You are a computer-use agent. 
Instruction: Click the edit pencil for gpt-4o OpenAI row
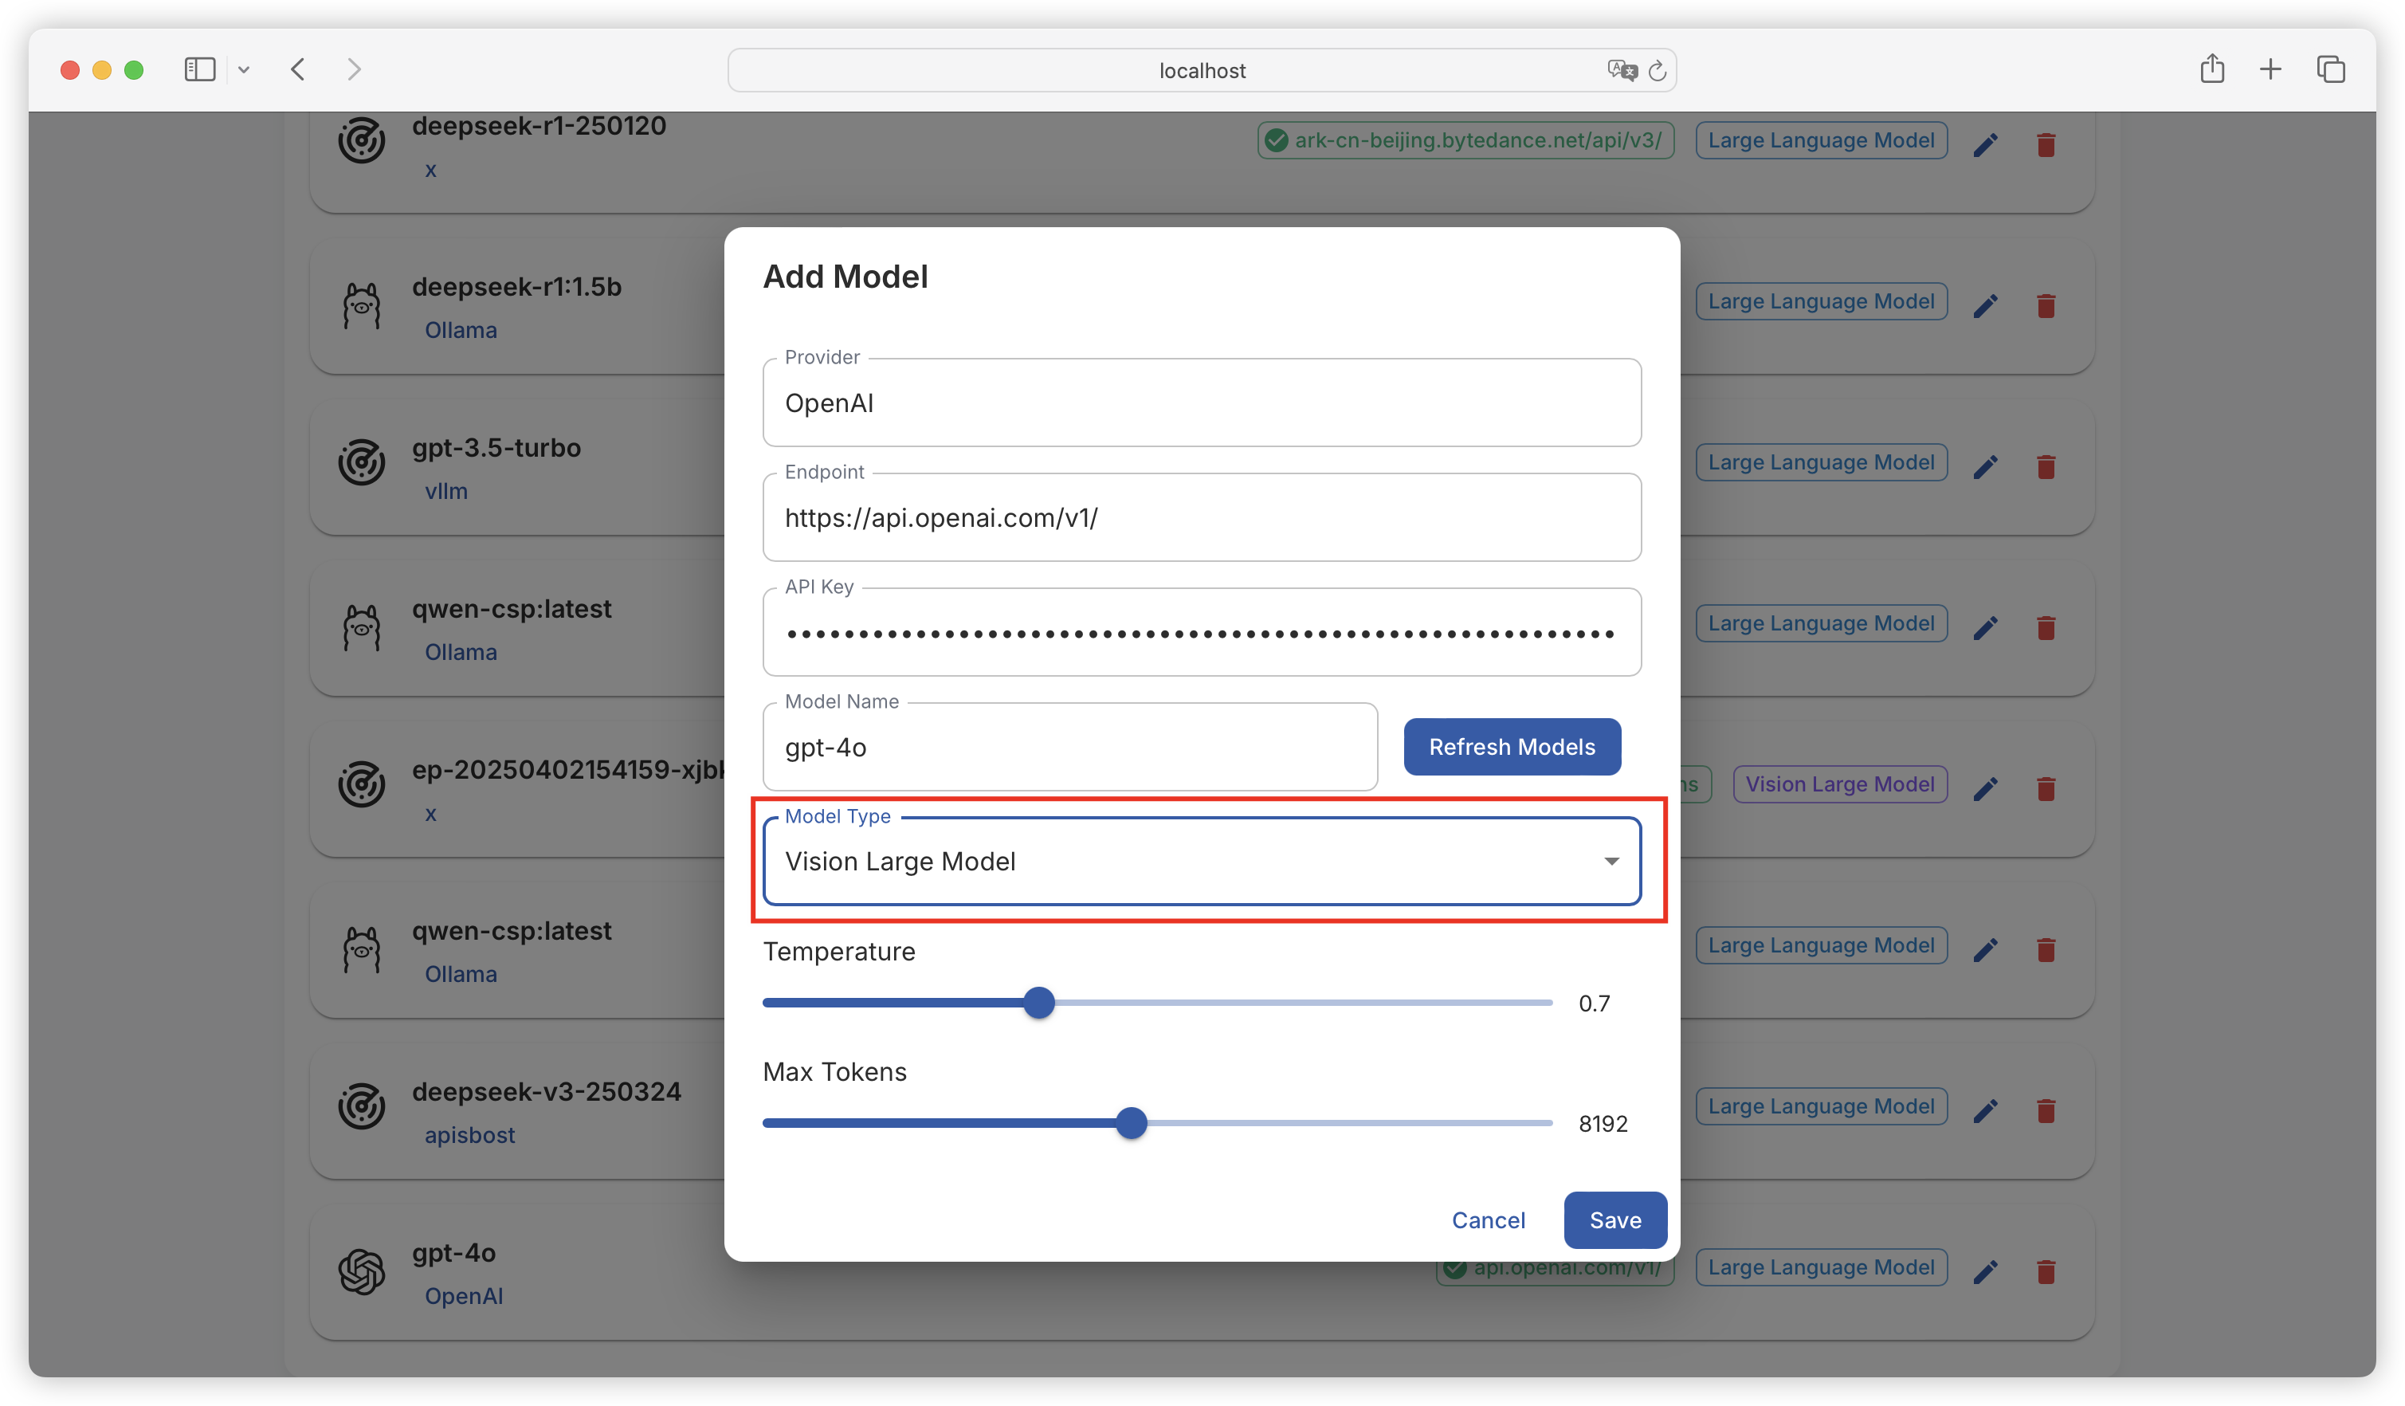pyautogui.click(x=1985, y=1271)
